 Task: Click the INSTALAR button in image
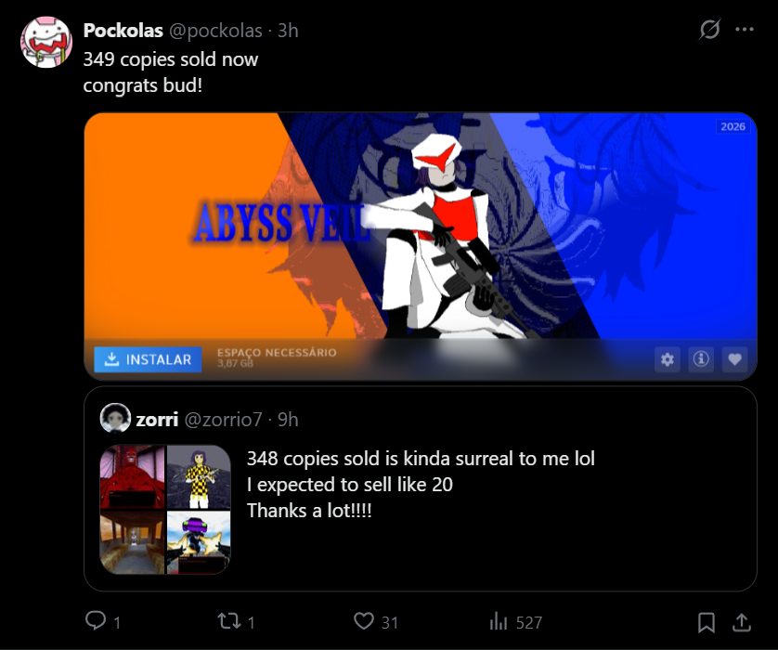click(148, 359)
